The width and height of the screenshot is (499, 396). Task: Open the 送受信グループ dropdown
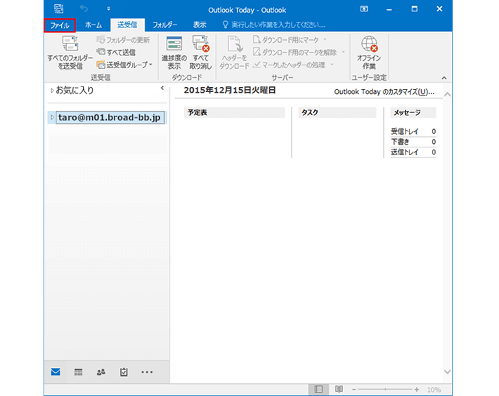(125, 65)
